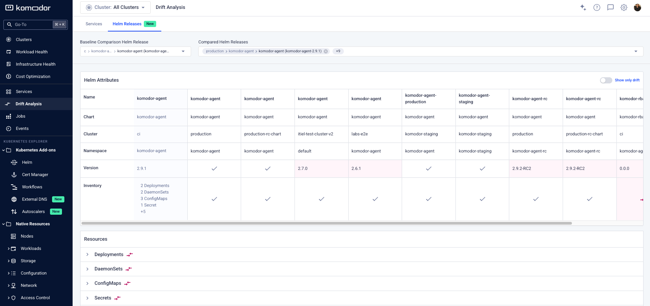Click the Cert Manager anchor icon

pyautogui.click(x=14, y=175)
